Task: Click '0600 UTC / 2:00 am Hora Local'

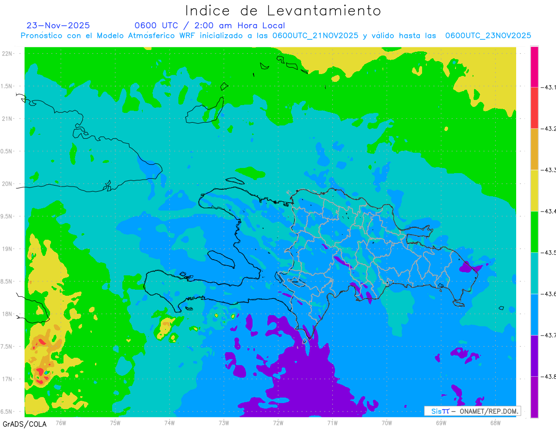Action: coord(209,26)
